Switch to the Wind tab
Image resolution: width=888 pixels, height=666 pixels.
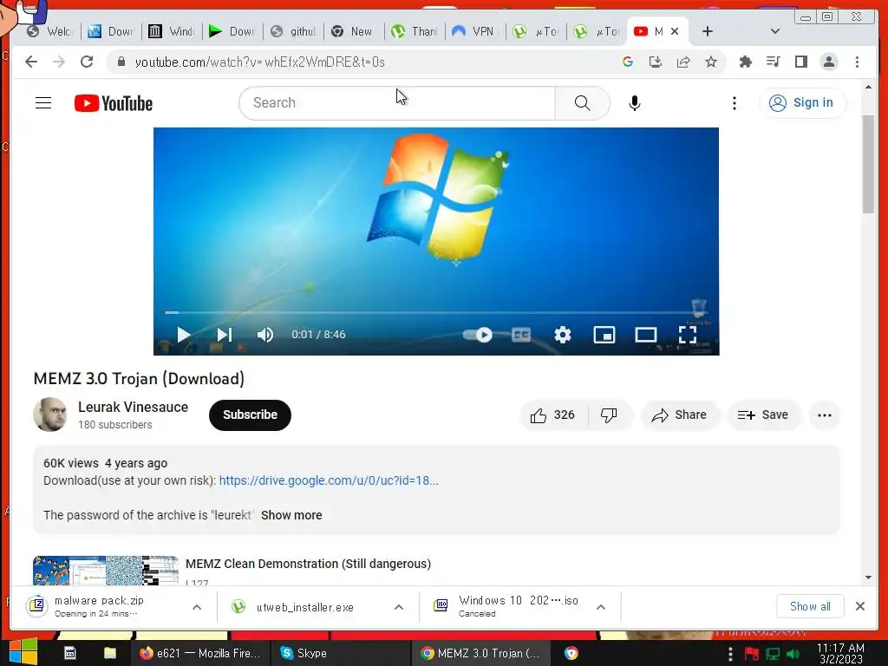point(173,31)
